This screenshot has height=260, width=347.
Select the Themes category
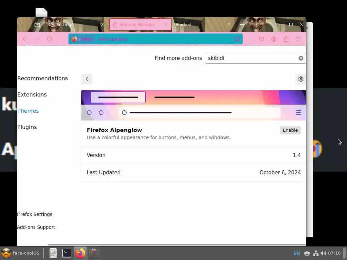(28, 111)
